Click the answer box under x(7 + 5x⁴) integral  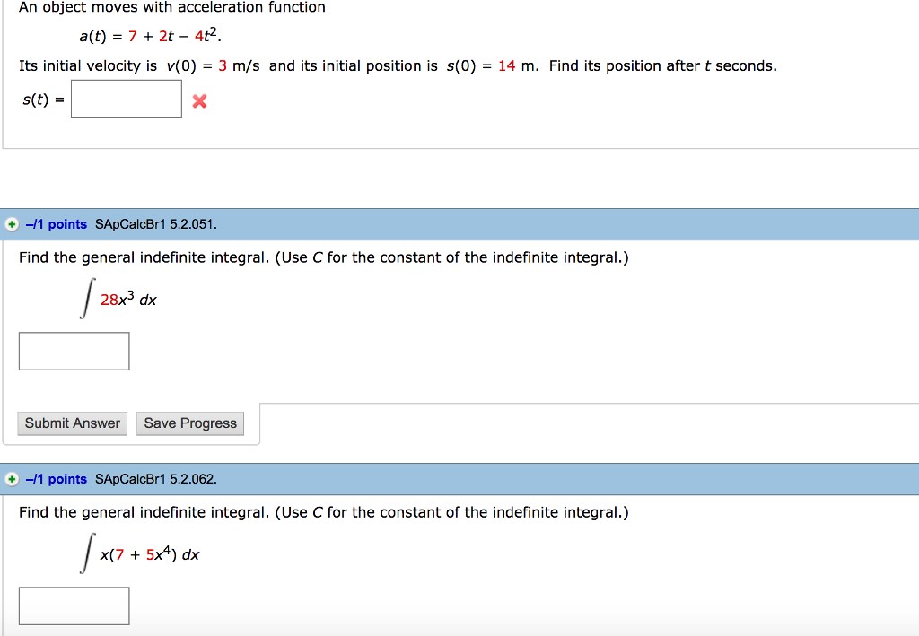[74, 606]
